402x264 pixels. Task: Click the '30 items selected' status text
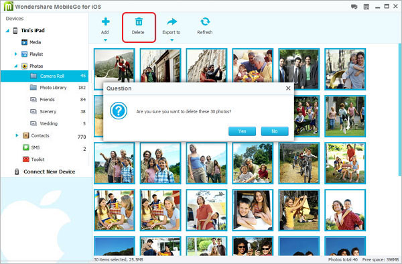[118, 259]
